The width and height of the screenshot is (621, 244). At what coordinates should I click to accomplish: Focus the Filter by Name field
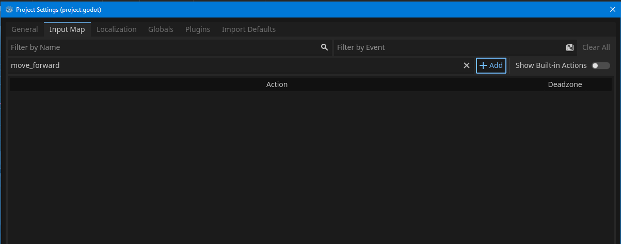(x=163, y=47)
